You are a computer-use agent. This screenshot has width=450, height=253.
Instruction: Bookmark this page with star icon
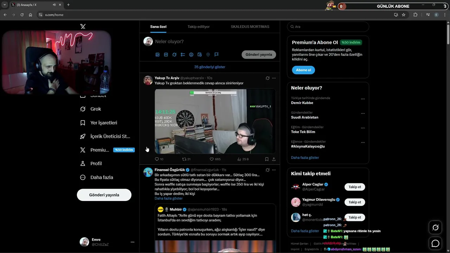[x=404, y=15]
